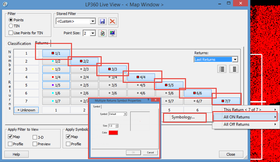280x162 pixels.
Task: Toggle the 3/3 return button
Action: [x=113, y=69]
